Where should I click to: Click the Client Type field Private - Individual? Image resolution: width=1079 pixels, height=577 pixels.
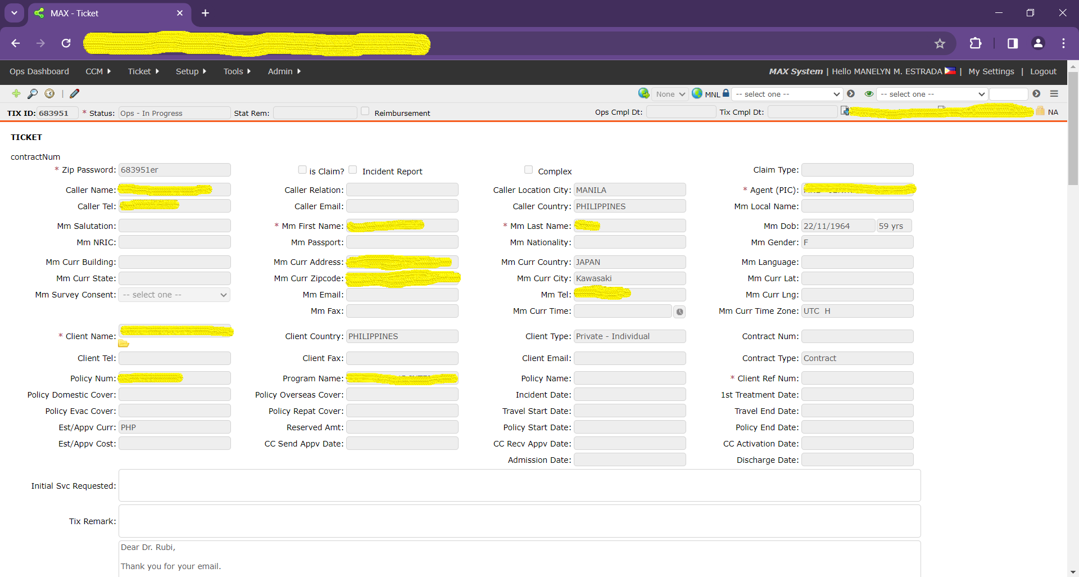629,336
